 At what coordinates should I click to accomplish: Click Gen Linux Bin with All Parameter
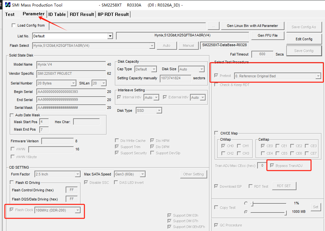tap(252, 26)
